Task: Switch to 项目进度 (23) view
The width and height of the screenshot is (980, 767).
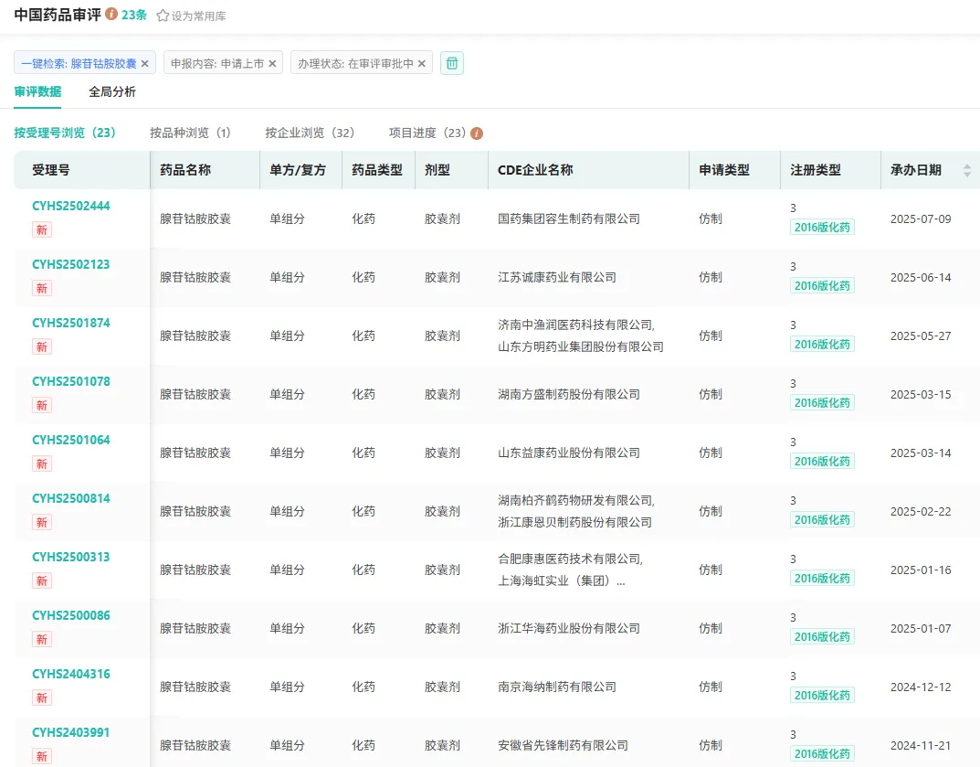Action: click(427, 133)
